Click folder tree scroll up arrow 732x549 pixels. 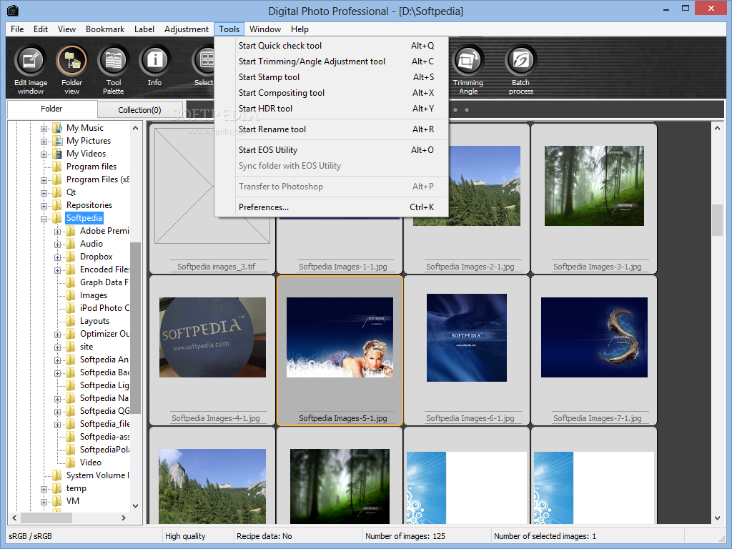pyautogui.click(x=135, y=128)
